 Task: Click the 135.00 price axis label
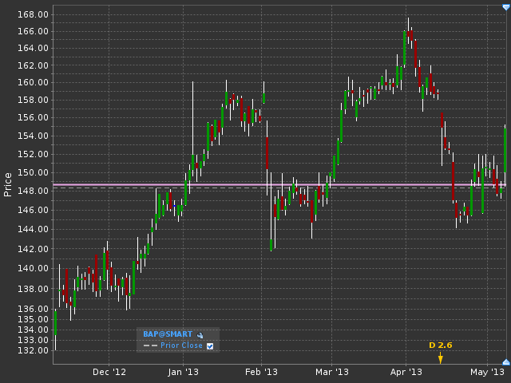point(33,319)
